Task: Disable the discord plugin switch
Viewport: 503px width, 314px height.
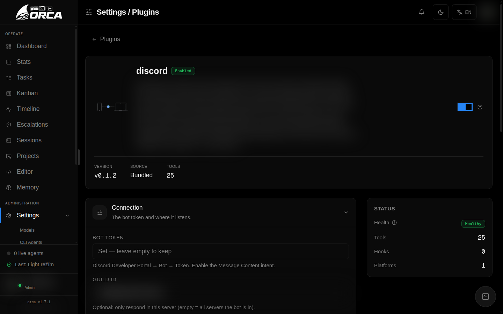Action: coord(465,107)
